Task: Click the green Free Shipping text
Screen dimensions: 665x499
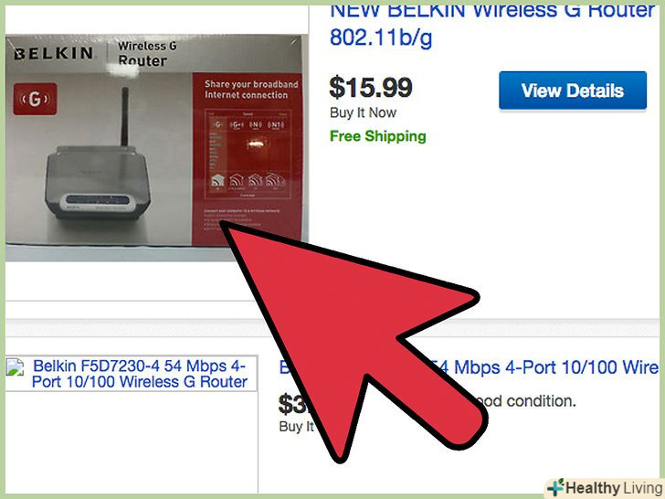Action: tap(378, 136)
